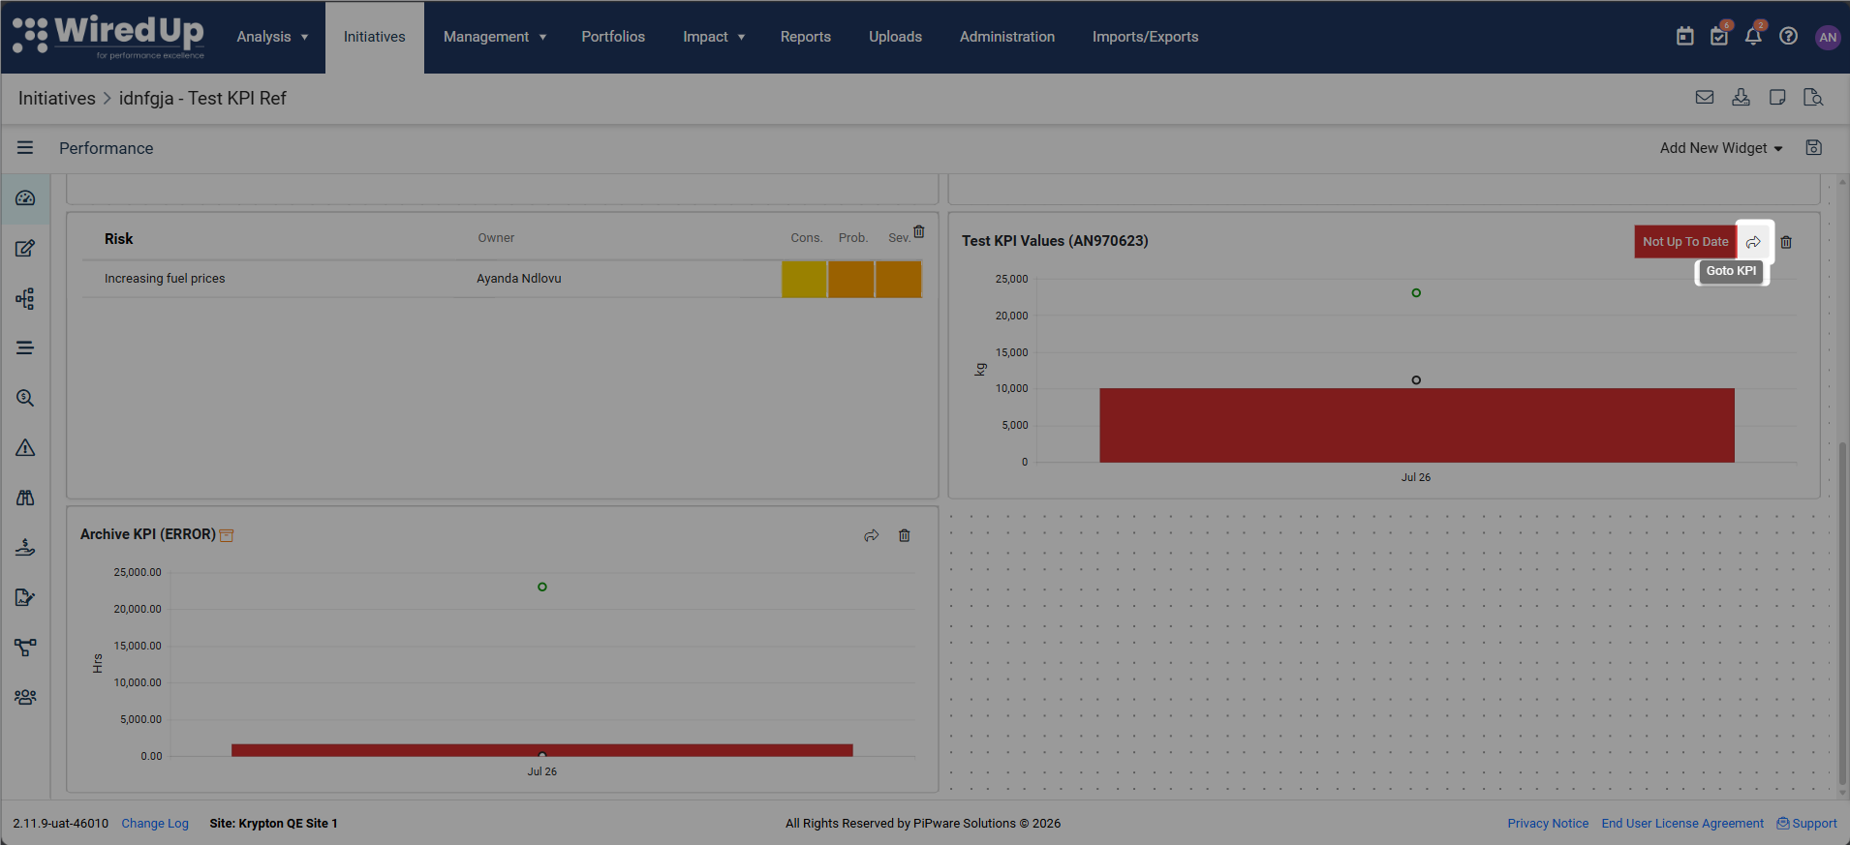This screenshot has width=1850, height=845.
Task: Open the Change Log link
Action: pyautogui.click(x=155, y=824)
